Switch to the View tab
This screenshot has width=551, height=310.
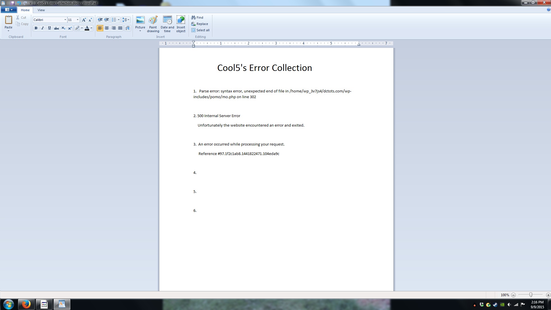(41, 10)
